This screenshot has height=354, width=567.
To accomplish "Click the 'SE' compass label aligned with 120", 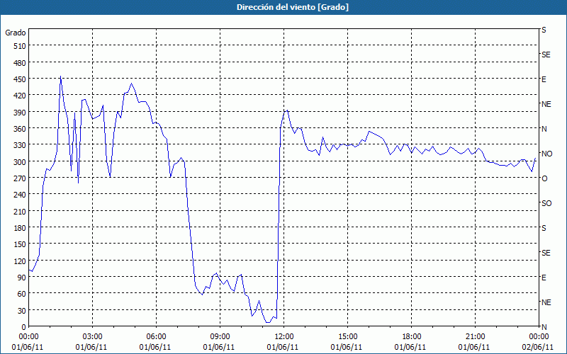I will point(546,253).
